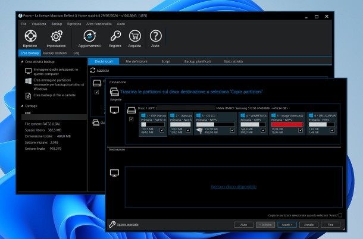Uncheck partition 6 DELLSUPPORT checkbox
The height and width of the screenshot is (239, 363).
click(x=332, y=130)
